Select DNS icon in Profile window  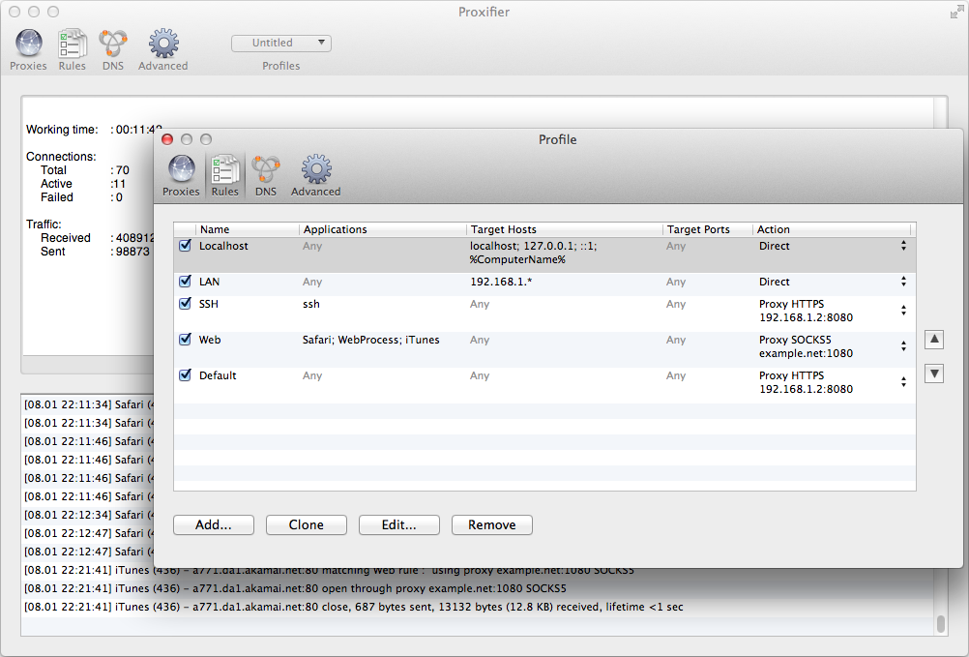266,175
